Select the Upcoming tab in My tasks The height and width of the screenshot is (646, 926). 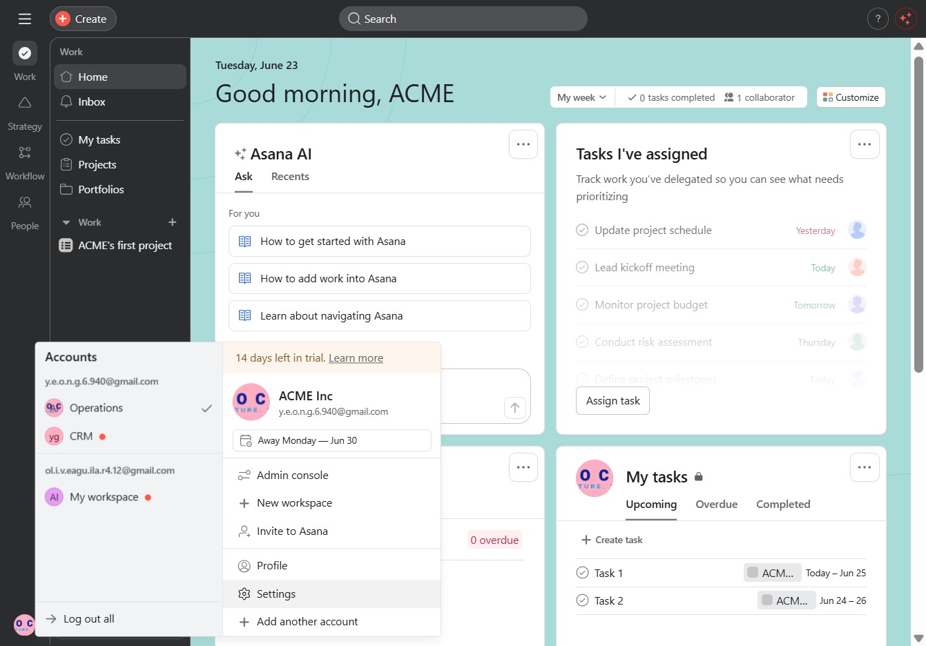pos(651,504)
